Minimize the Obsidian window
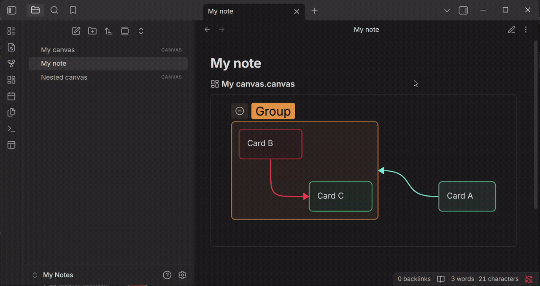The height and width of the screenshot is (286, 540). [x=483, y=10]
